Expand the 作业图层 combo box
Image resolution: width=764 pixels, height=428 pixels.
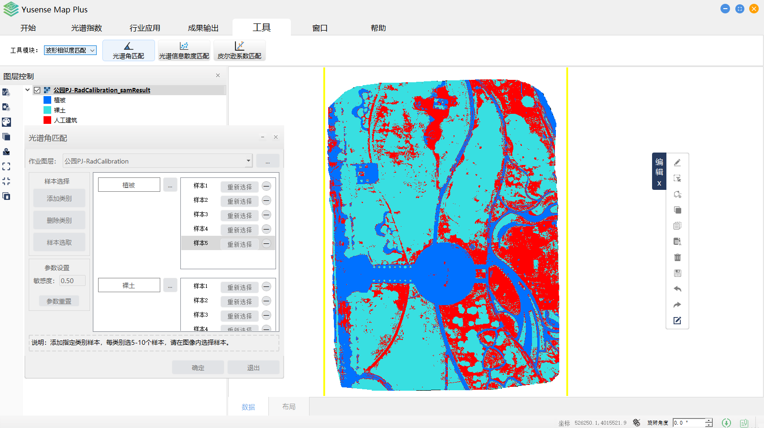[x=248, y=161]
